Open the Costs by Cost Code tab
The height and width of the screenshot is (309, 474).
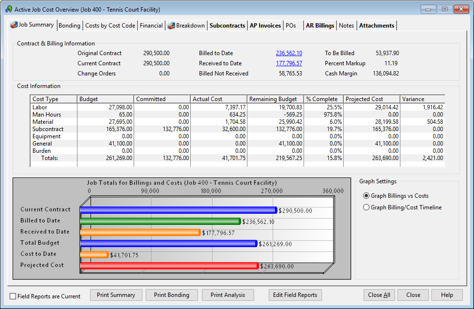111,25
